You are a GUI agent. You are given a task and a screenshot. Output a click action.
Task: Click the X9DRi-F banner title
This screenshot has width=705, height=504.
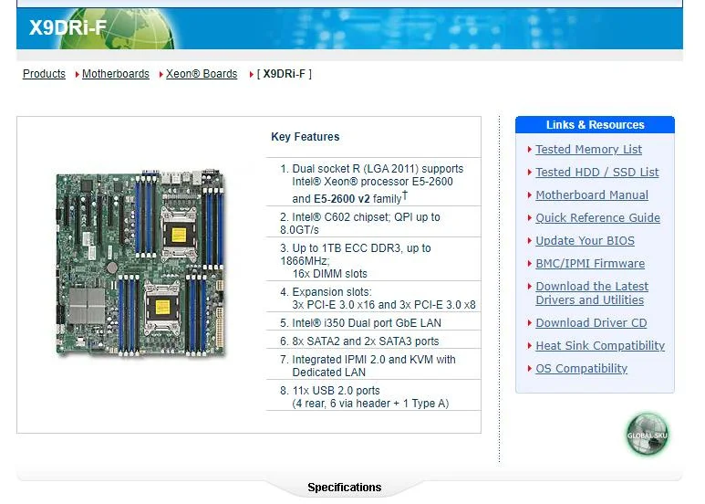(67, 28)
